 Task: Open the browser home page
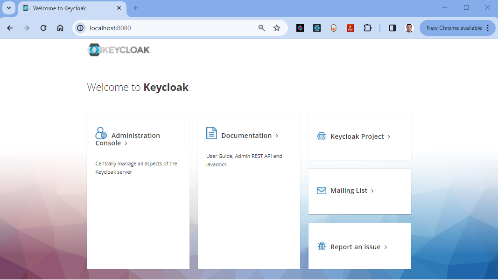[x=60, y=28]
